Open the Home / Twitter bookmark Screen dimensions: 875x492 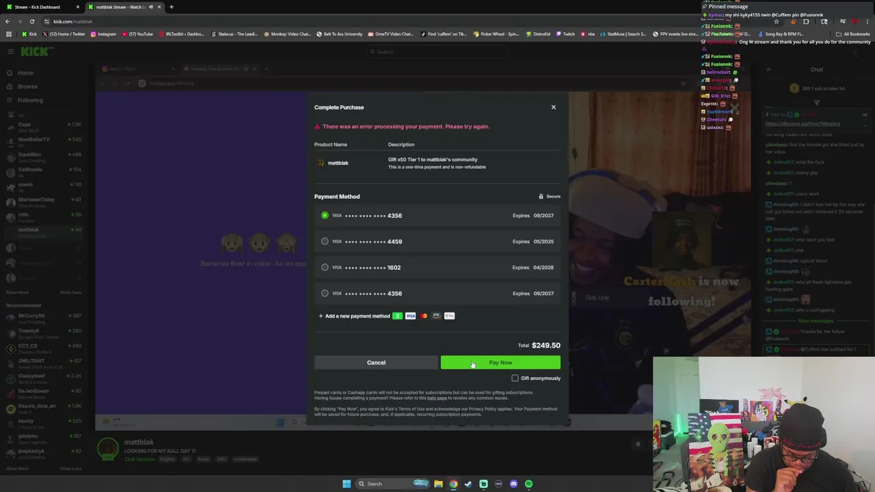coord(64,33)
